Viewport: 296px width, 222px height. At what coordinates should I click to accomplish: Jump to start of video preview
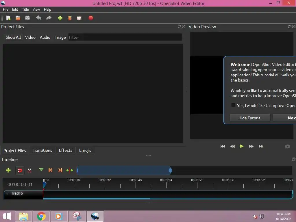point(223,146)
